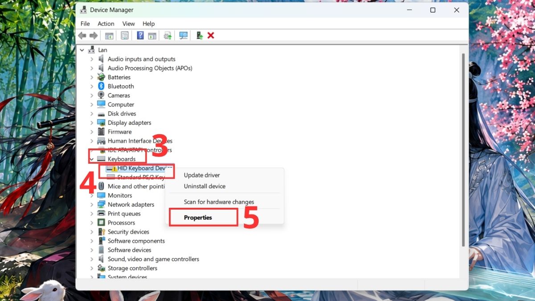
Task: Select the "Audio Processing Objects (APOs)" label
Action: (150, 68)
